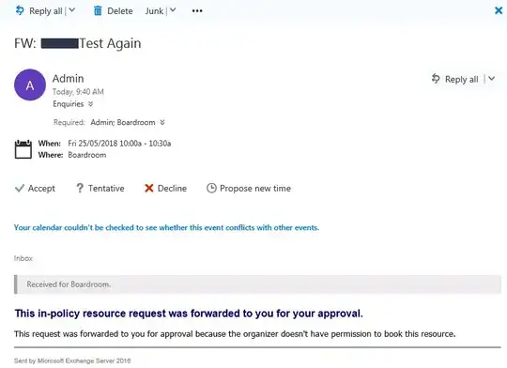Click the right-side Reply all button
Viewport: 507px width, 368px height.
click(455, 79)
